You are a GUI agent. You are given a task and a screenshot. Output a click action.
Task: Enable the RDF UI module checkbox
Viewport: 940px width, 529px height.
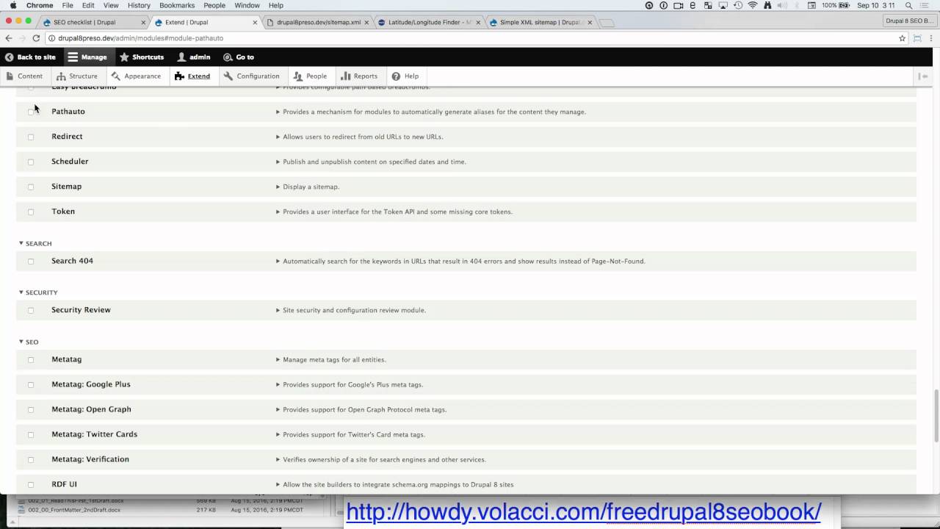pos(31,484)
